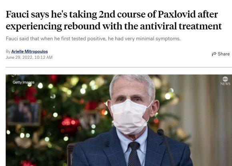Click the microphone in the photo

tap(166, 146)
